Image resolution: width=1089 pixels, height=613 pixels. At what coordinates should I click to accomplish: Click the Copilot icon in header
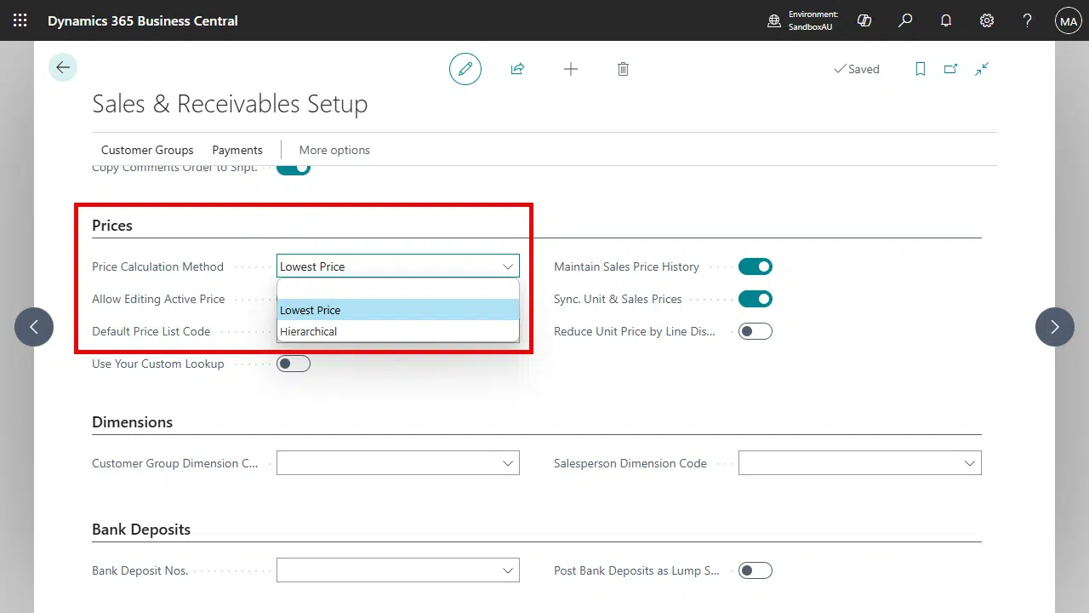[x=864, y=20]
